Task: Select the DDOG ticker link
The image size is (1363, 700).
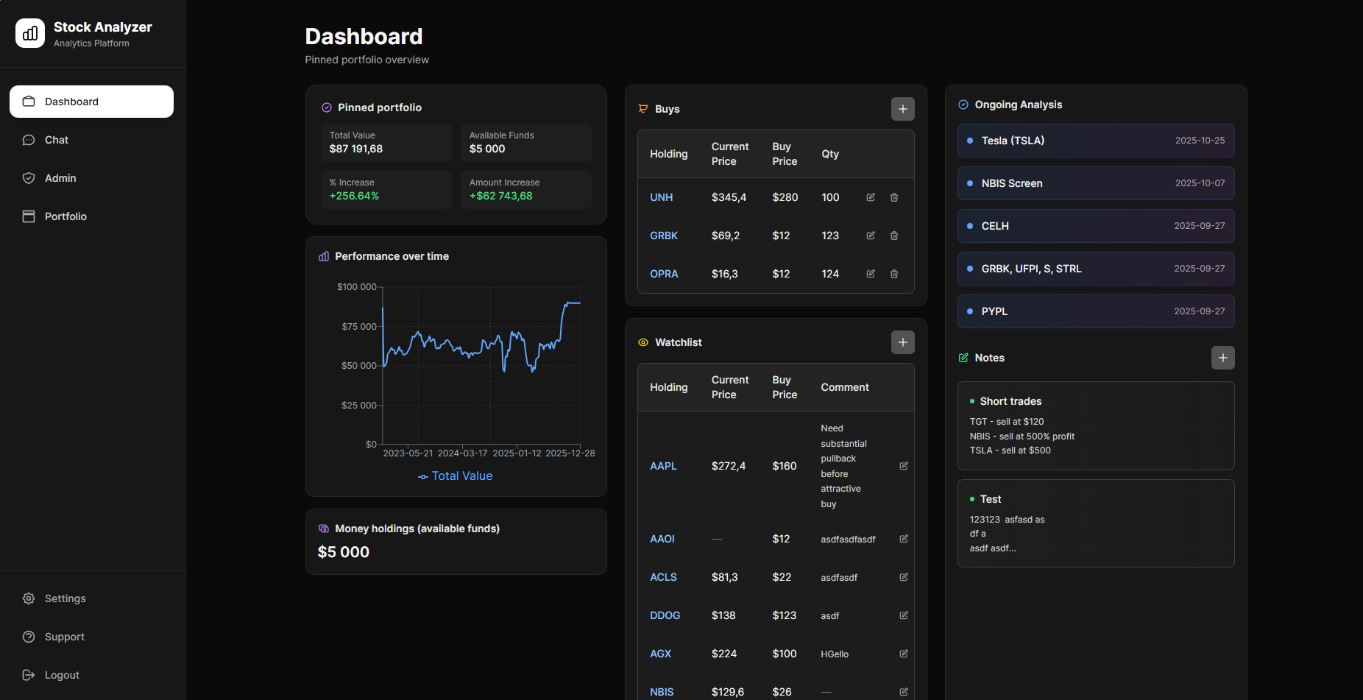Action: click(665, 615)
